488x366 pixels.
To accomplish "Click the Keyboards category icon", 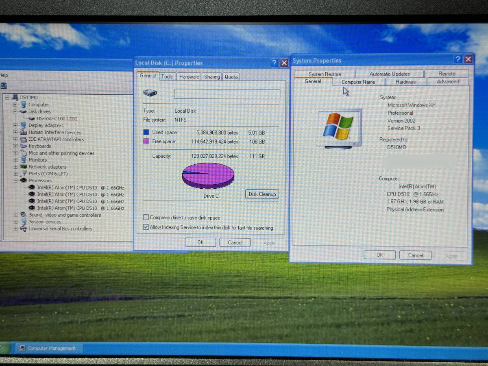I will (x=24, y=146).
